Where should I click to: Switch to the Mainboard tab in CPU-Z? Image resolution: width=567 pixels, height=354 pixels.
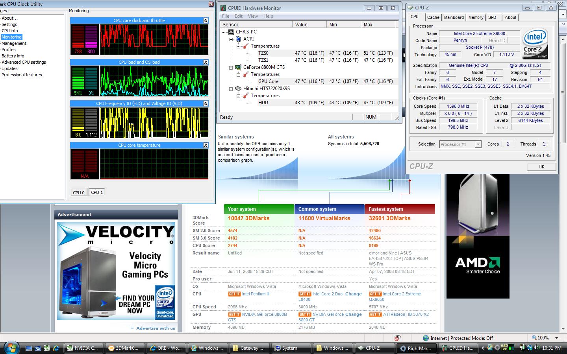(454, 17)
